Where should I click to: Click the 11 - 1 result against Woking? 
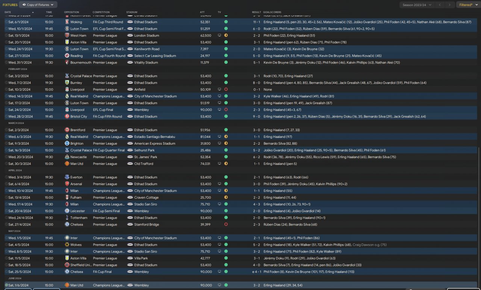point(256,22)
